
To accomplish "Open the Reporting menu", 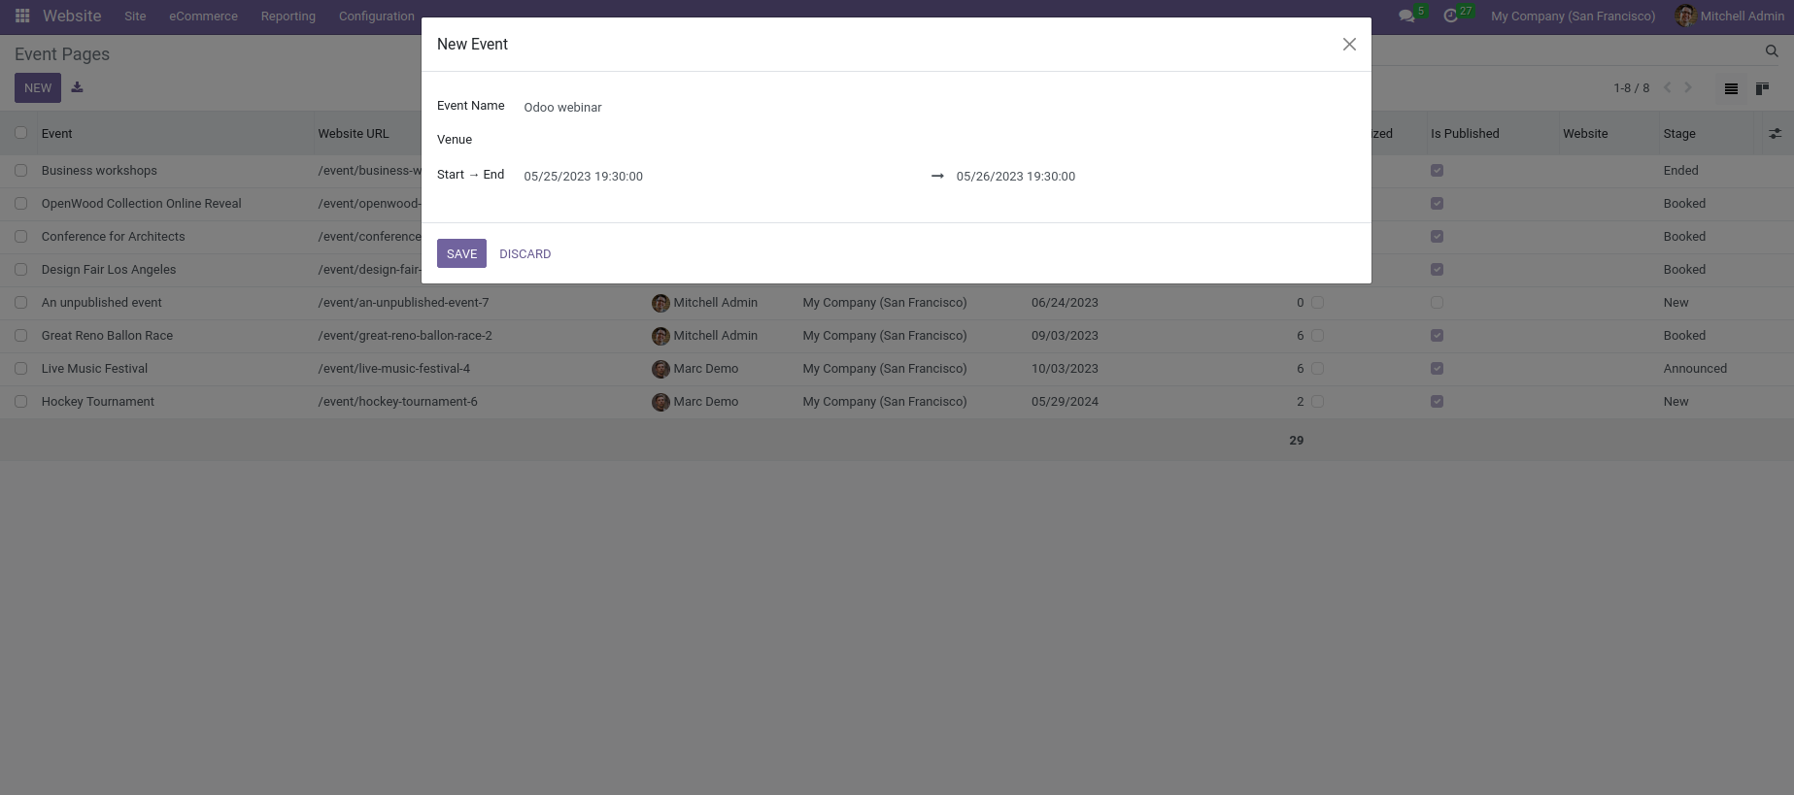I will 288,17.
